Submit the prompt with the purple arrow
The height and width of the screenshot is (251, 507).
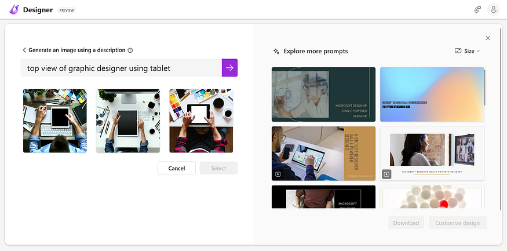(229, 68)
